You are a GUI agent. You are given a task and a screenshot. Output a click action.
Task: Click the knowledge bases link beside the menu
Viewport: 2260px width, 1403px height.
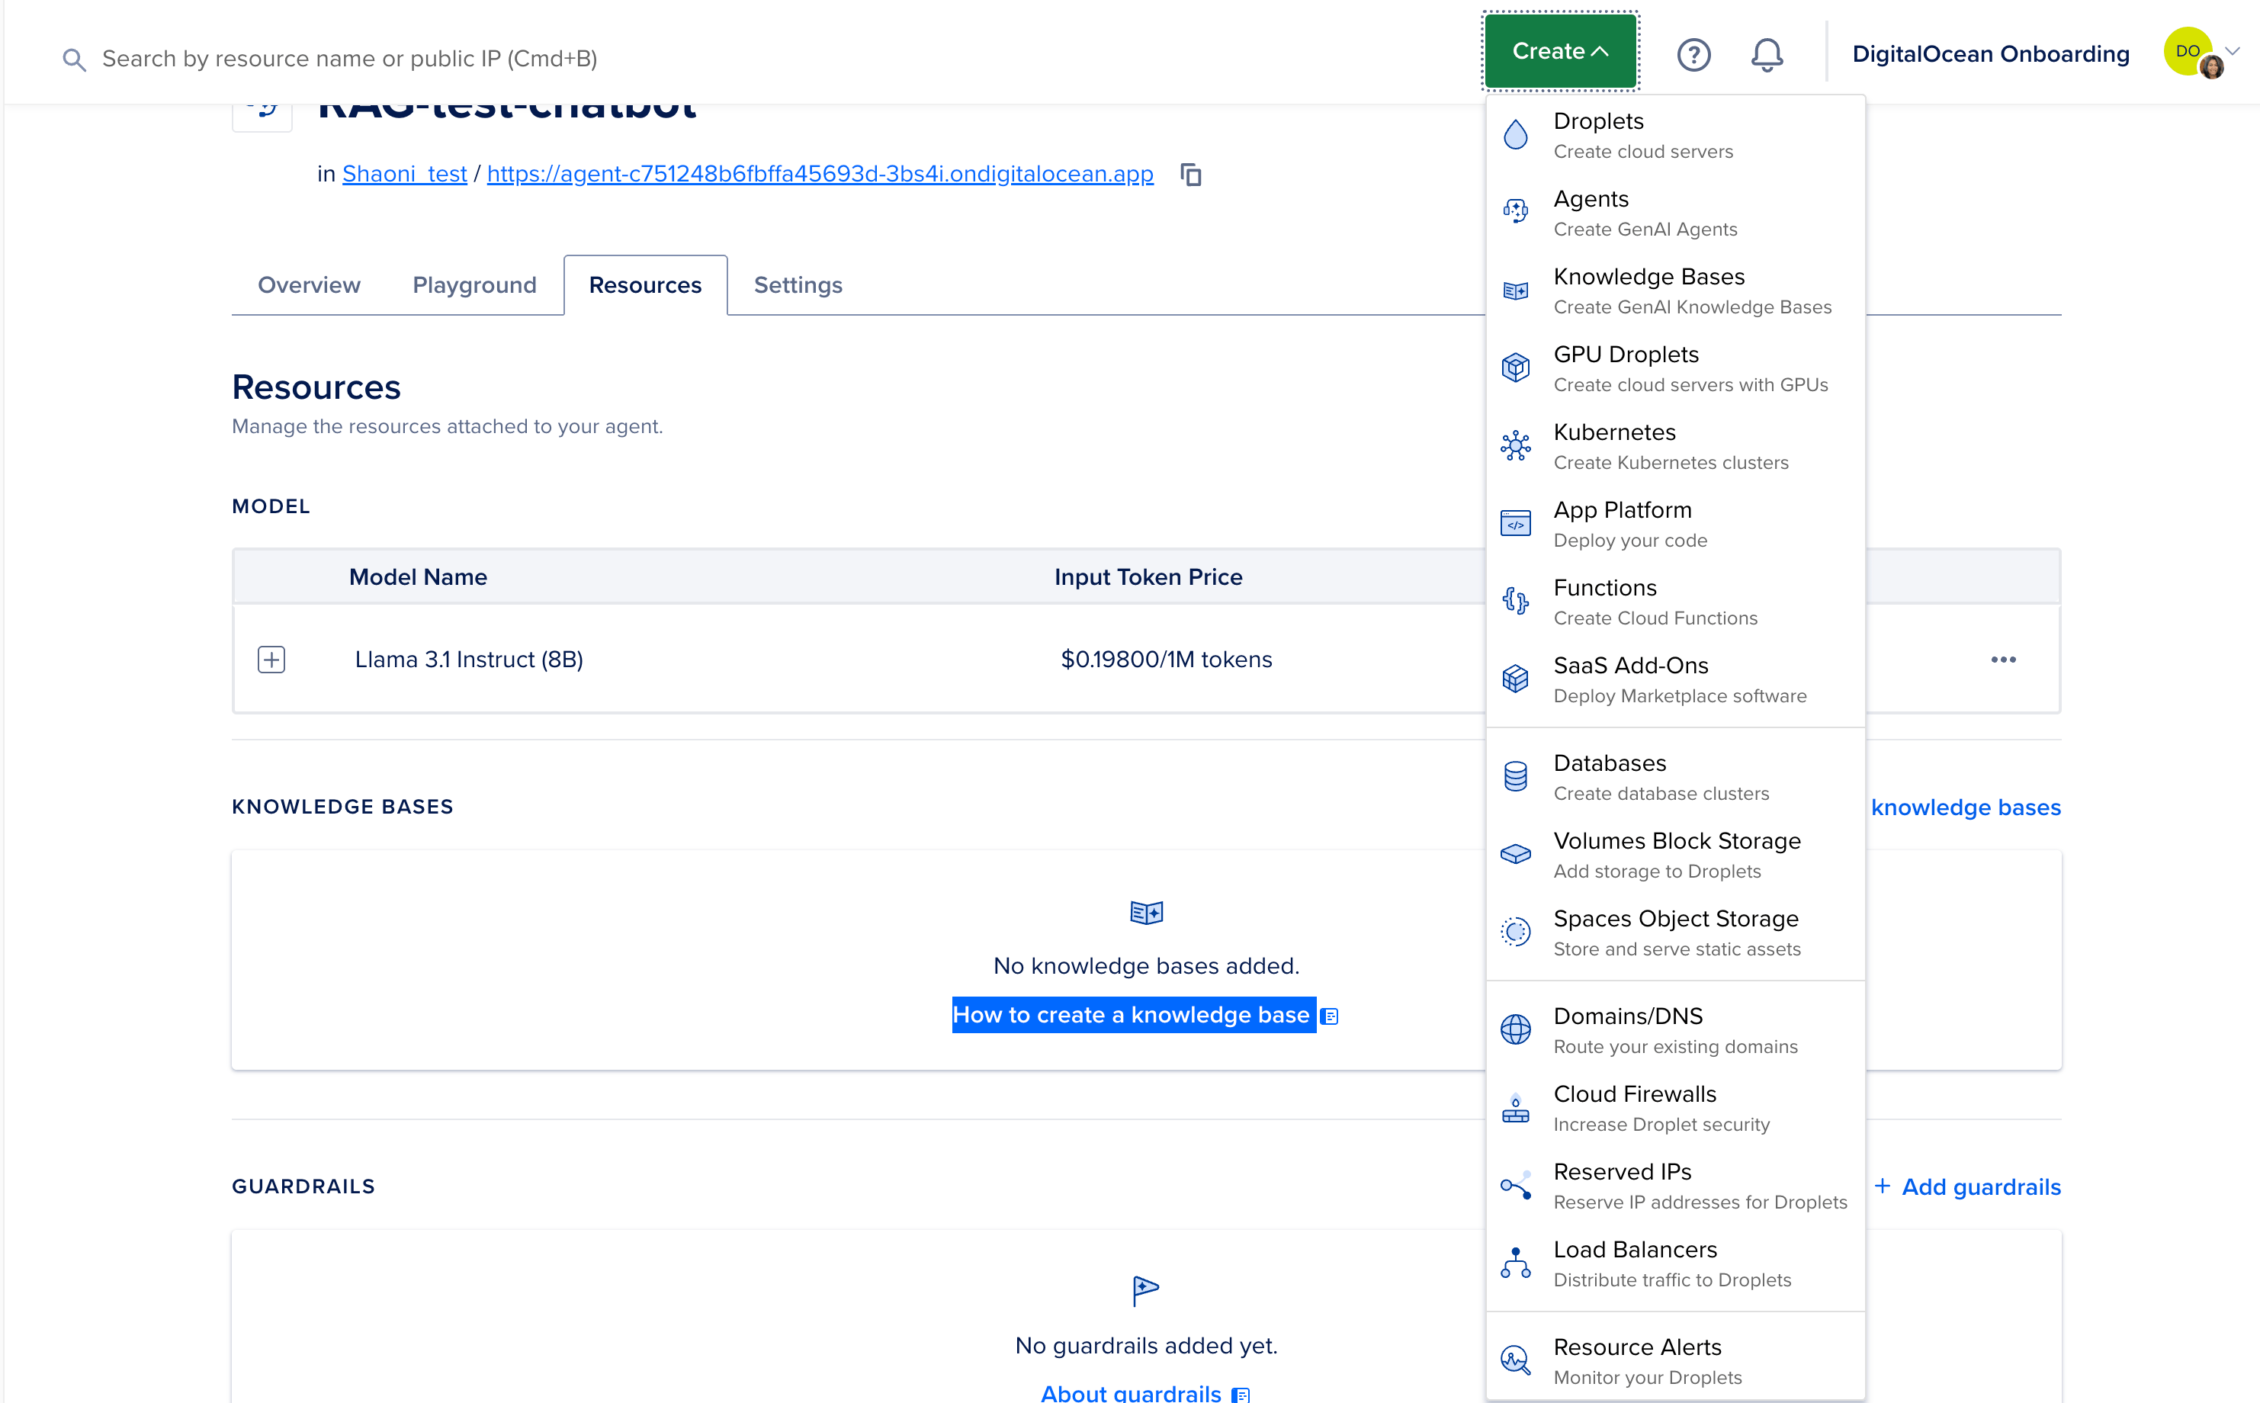click(1966, 807)
